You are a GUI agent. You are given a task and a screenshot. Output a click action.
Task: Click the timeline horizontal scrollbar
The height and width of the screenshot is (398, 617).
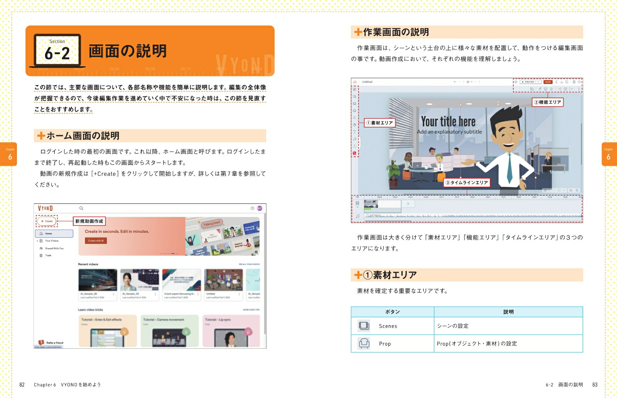coord(388,221)
